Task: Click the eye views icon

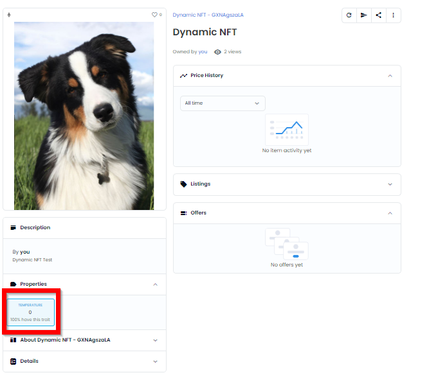Action: [x=217, y=52]
